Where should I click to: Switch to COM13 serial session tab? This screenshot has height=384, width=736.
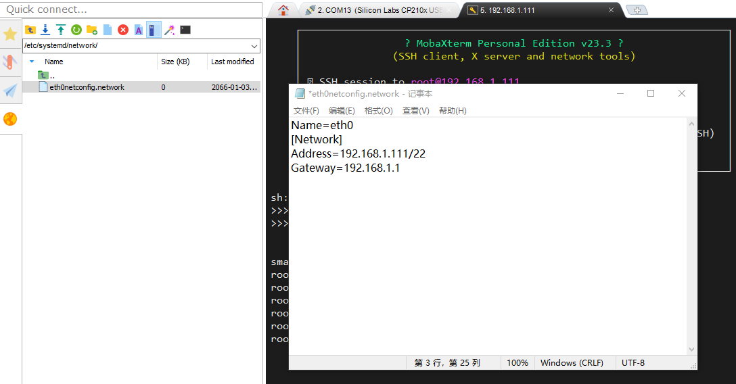coord(378,10)
